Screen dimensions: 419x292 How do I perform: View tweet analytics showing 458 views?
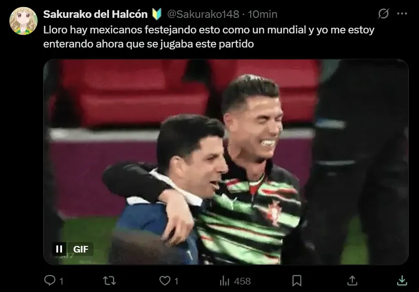pos(235,281)
